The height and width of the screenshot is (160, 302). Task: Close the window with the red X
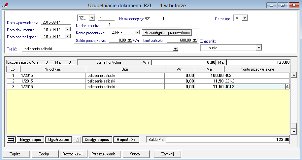294,5
